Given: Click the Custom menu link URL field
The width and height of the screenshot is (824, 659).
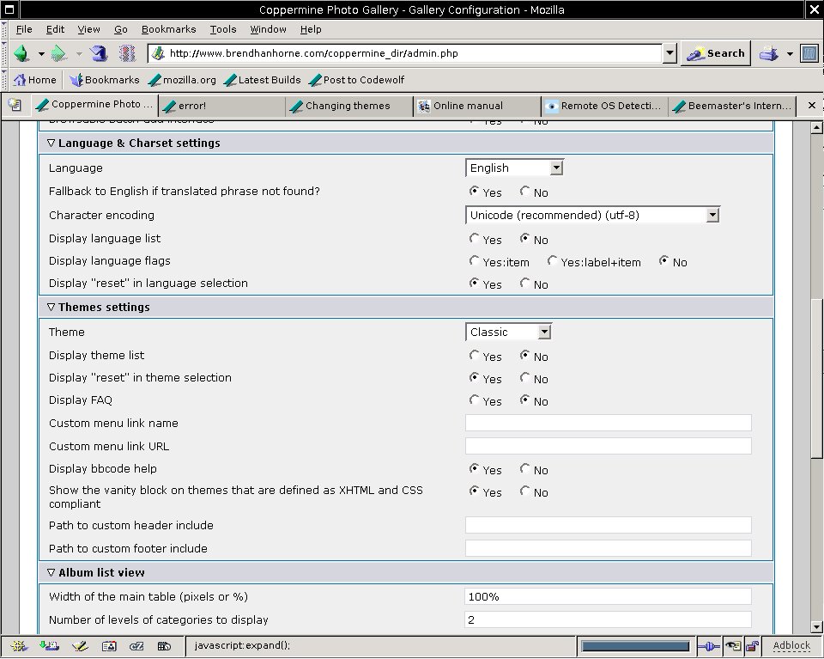Looking at the screenshot, I should (608, 446).
